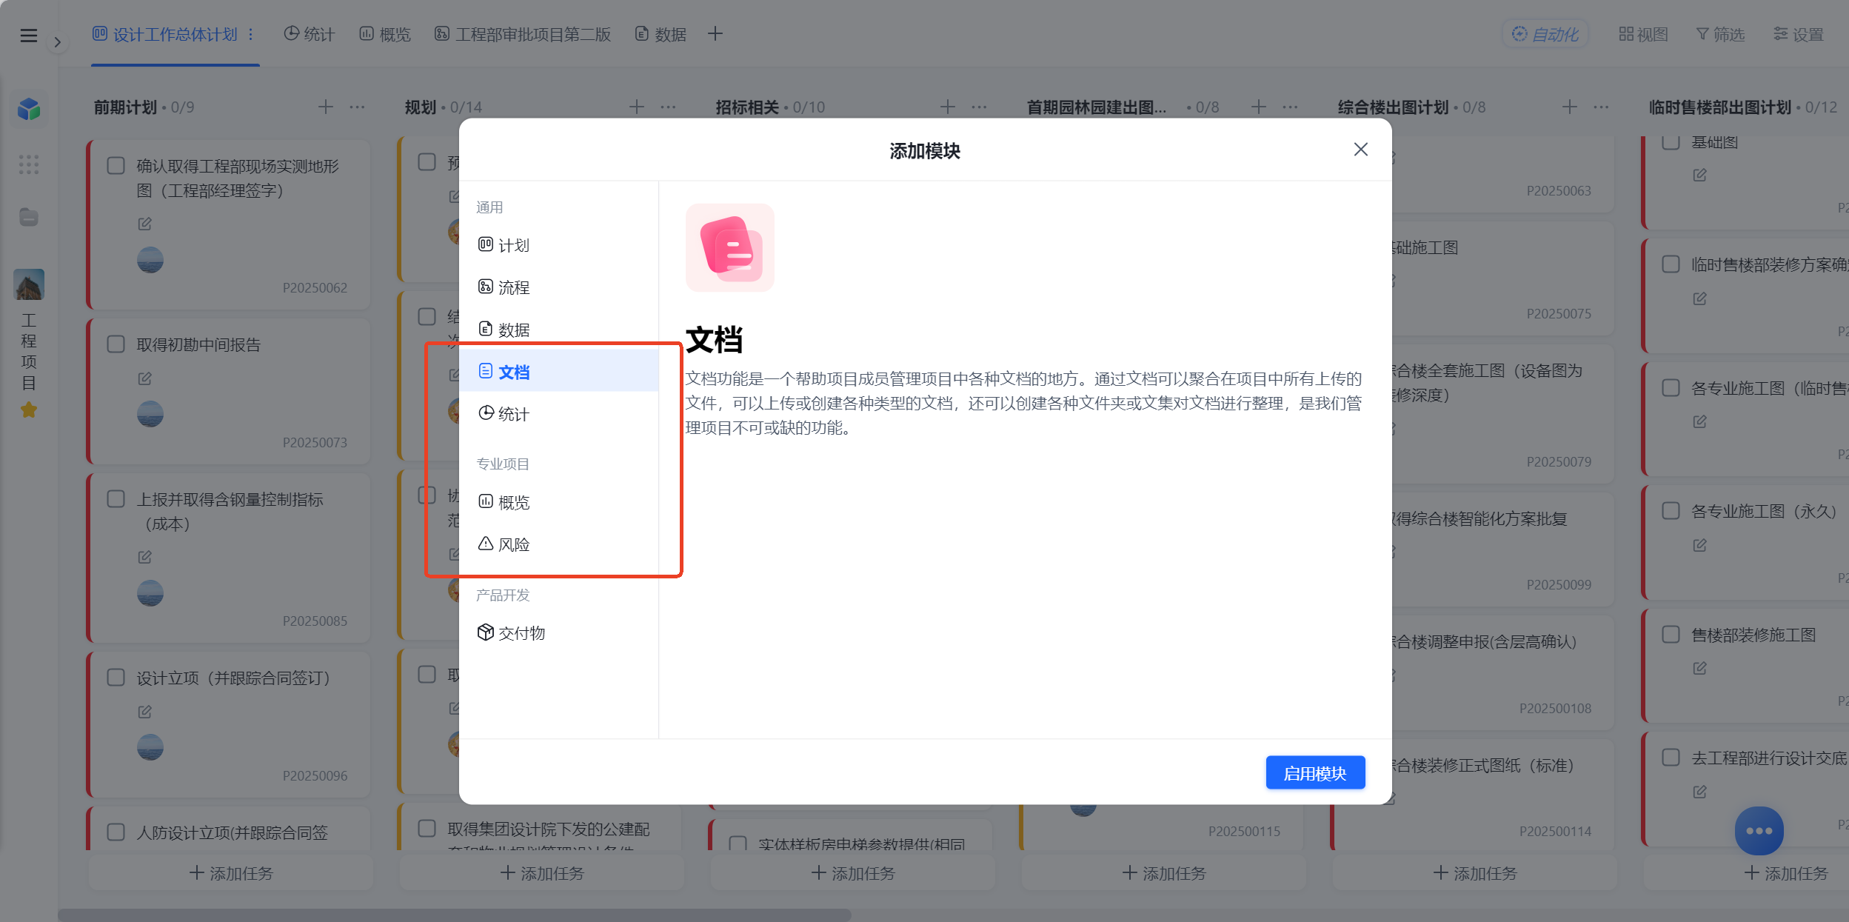Image resolution: width=1849 pixels, height=922 pixels.
Task: Open the blue floating more-actions button
Action: (1759, 830)
